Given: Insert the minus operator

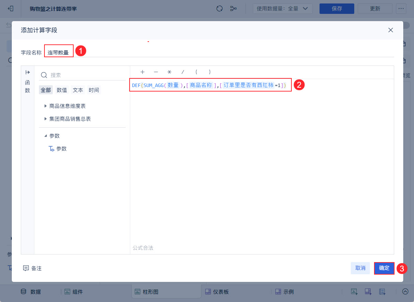Looking at the screenshot, I should pos(156,72).
